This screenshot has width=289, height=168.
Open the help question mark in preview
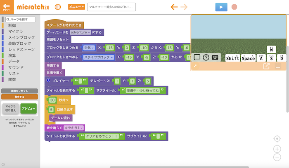pos(206,58)
